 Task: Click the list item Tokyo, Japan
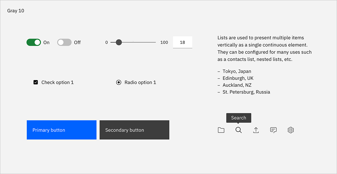pos(237,71)
